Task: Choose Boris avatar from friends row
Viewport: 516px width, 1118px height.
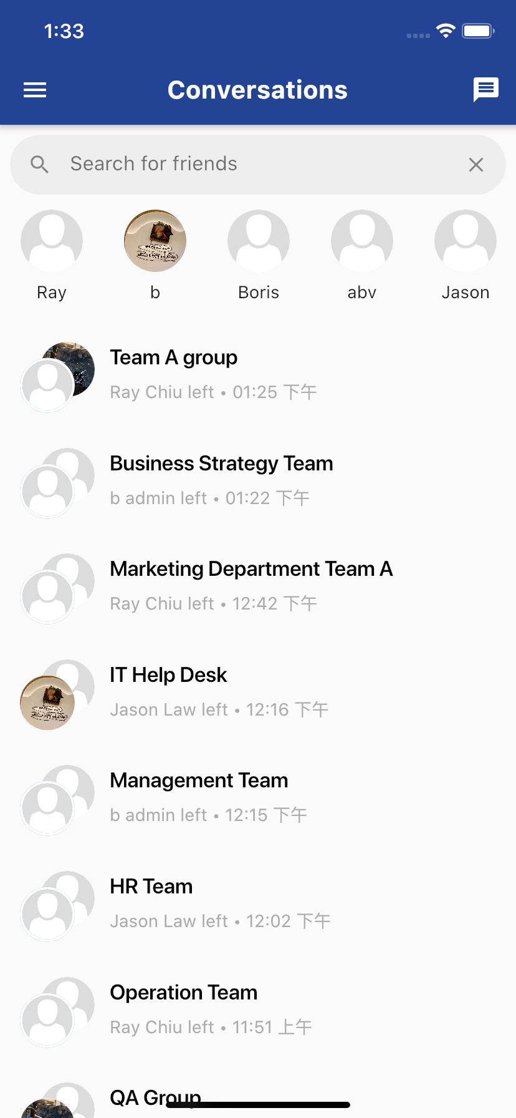Action: (x=259, y=241)
